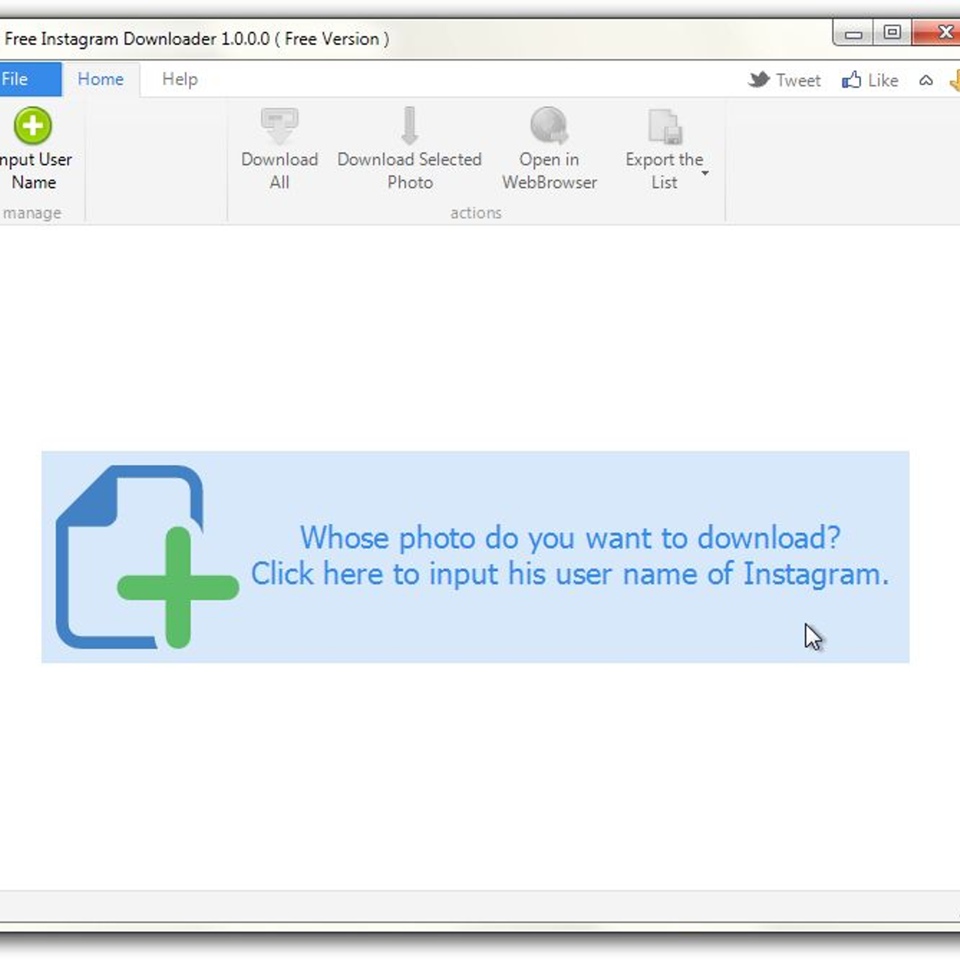Click Open in WebBrowser globe icon

coord(549,126)
